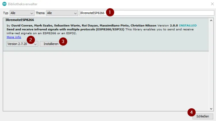Click the red number 4 marker

(x=192, y=112)
